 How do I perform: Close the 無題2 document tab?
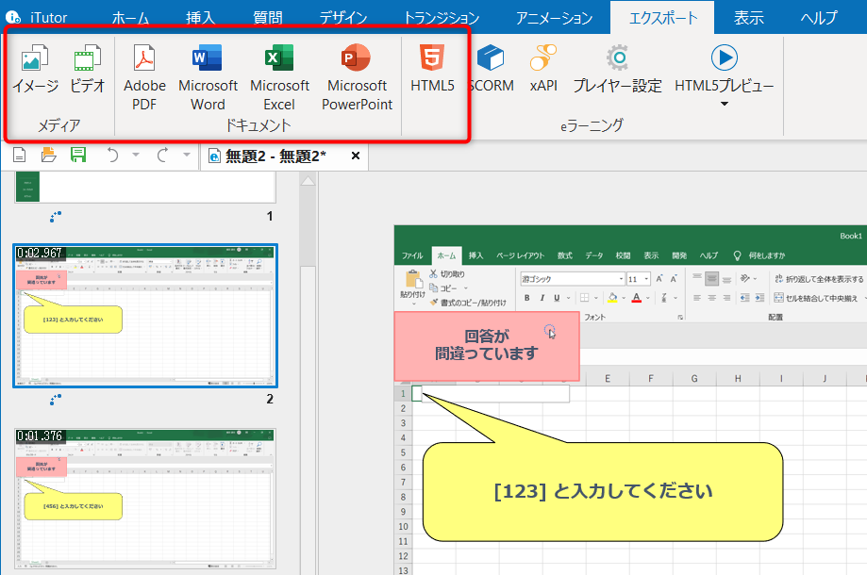pos(356,156)
